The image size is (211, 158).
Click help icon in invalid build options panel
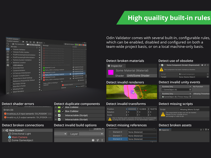point(93,140)
